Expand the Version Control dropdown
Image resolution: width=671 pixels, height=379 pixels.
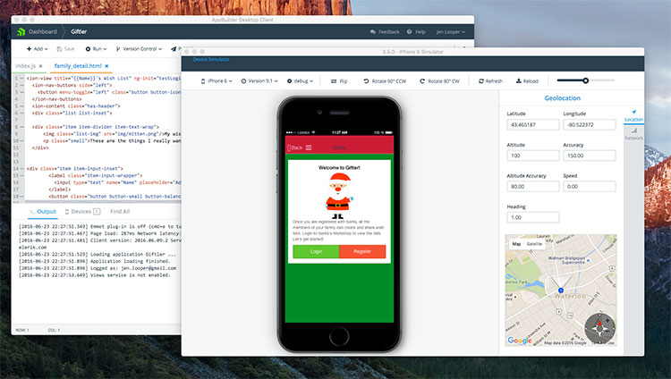click(139, 49)
